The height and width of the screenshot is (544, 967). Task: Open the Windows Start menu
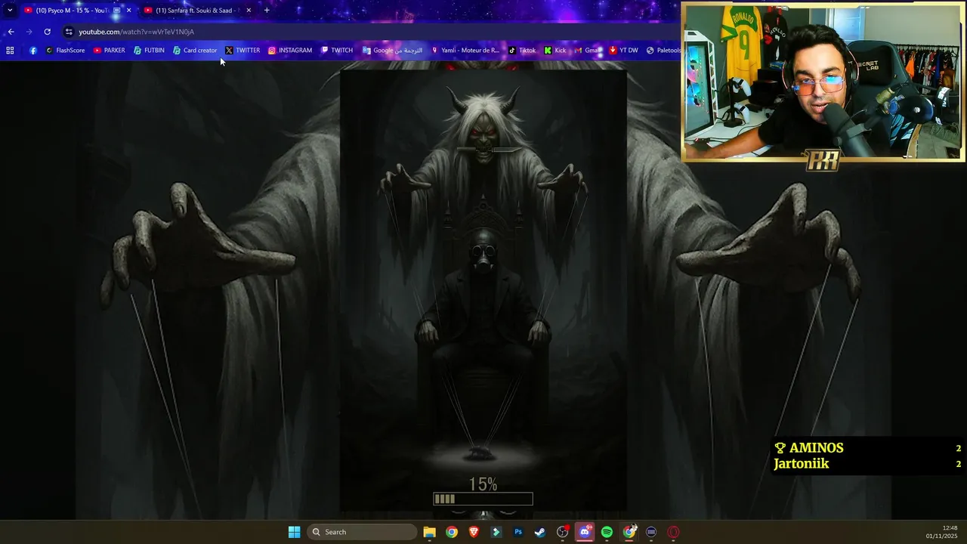[x=294, y=532]
